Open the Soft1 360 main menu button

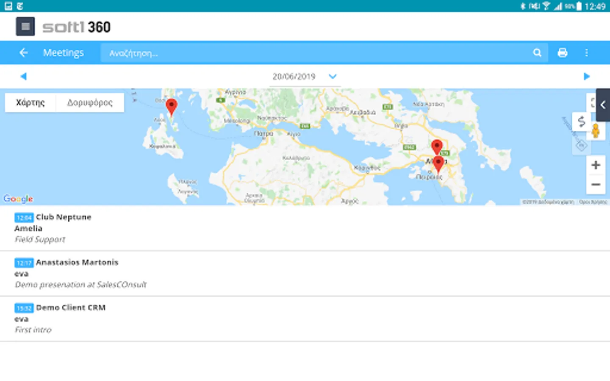[x=25, y=27]
